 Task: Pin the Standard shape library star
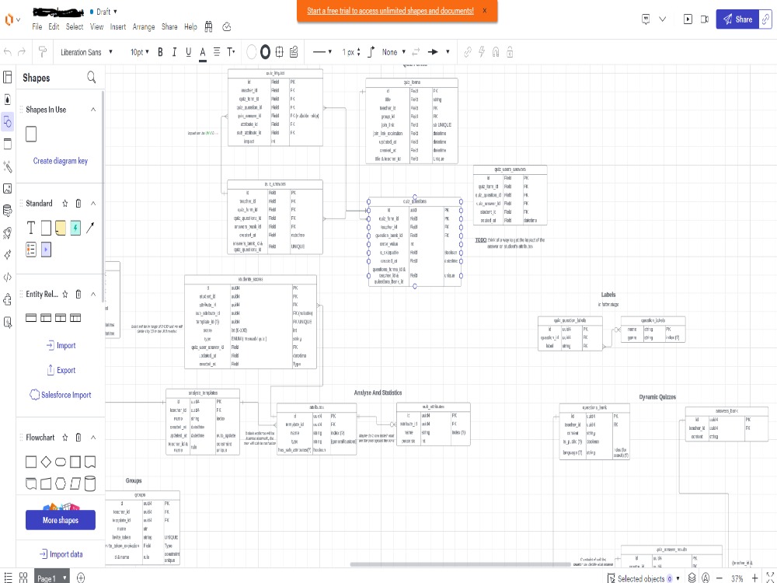[x=65, y=203]
